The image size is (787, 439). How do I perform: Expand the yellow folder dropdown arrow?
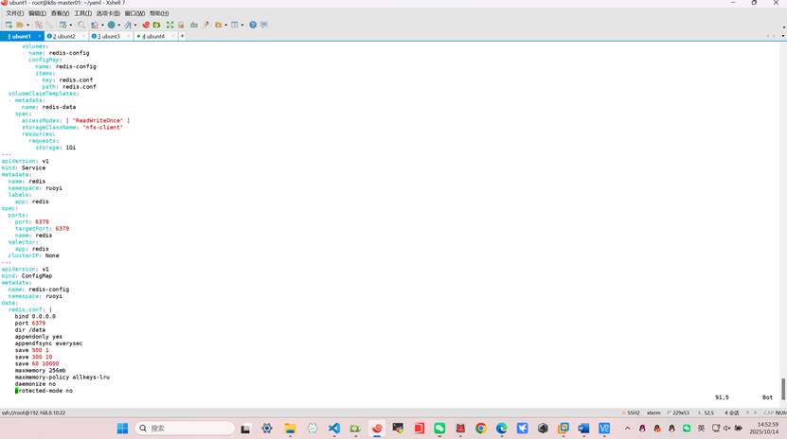225,25
